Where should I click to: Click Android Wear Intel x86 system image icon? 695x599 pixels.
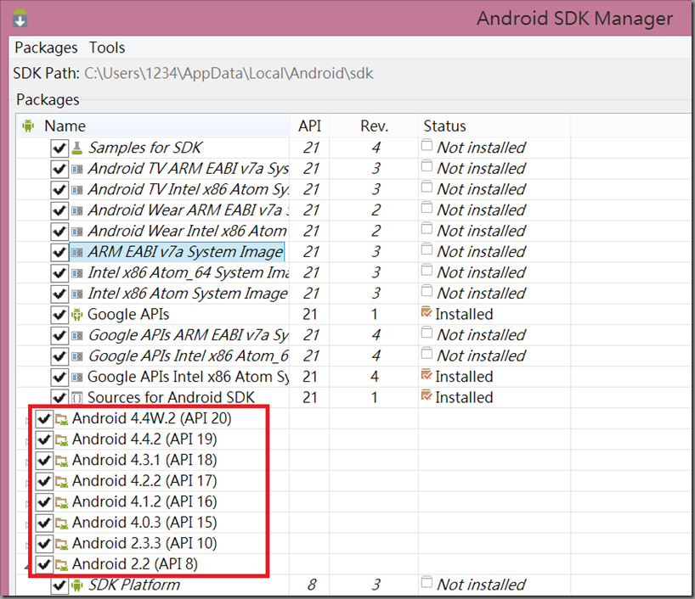tap(77, 232)
